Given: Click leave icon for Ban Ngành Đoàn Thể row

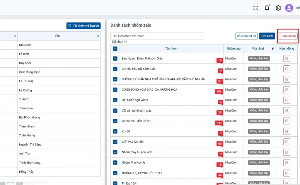Looking at the screenshot, I should click(x=287, y=58).
